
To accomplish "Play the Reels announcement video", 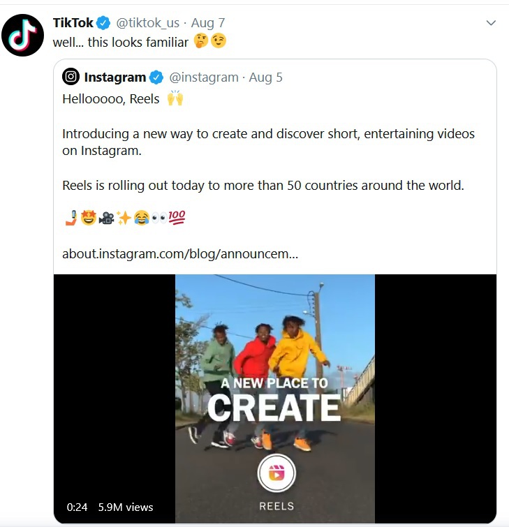I will [x=275, y=349].
